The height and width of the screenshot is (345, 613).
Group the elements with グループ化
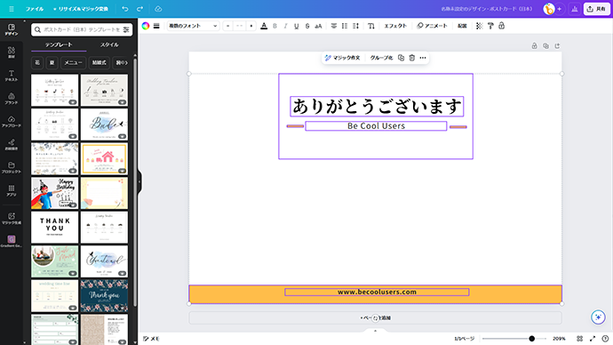point(381,58)
